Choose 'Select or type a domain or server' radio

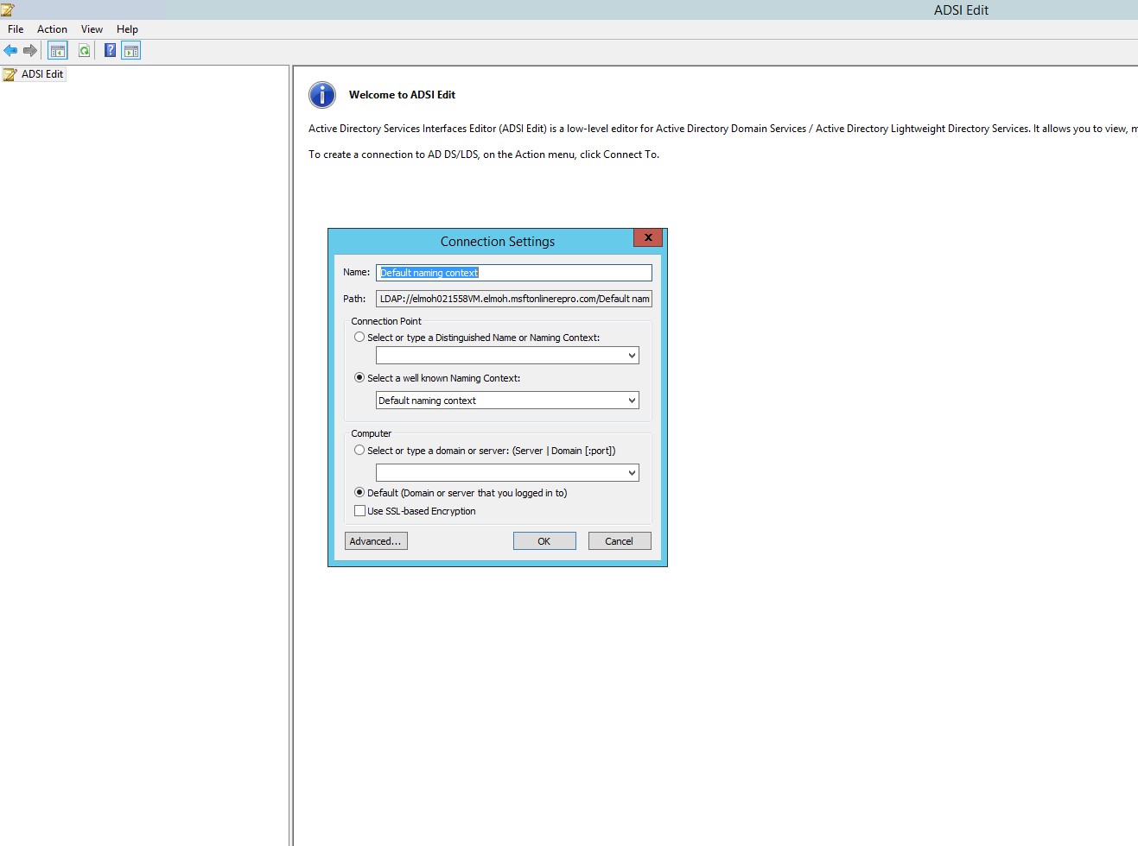pos(359,451)
